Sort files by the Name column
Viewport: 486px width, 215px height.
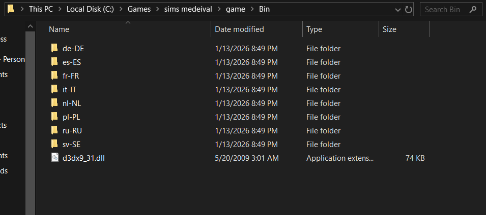coord(59,29)
